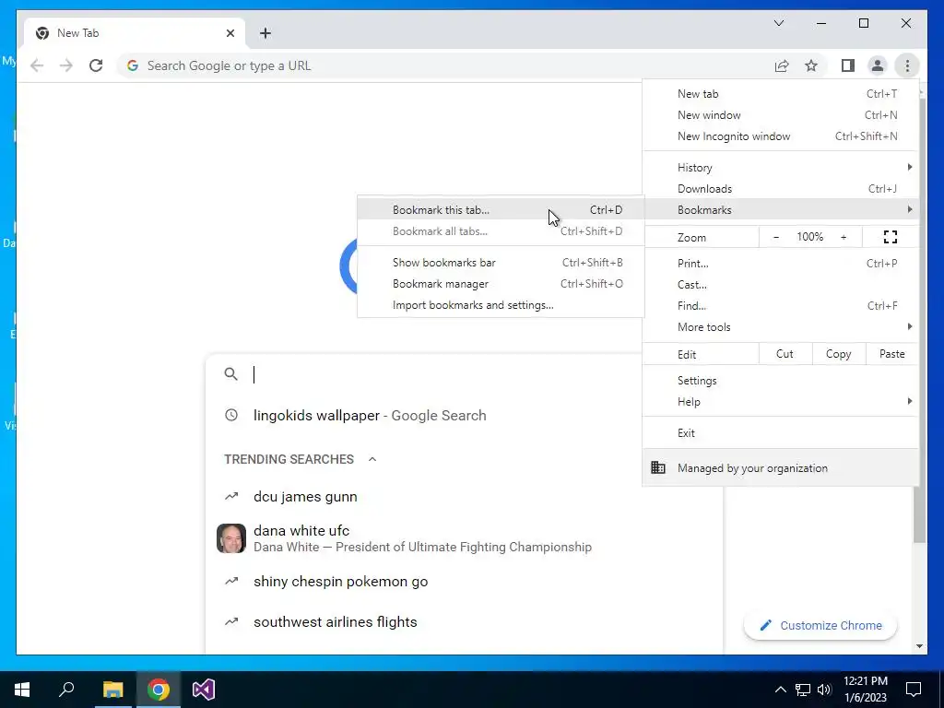Open Windows taskbar search
Screen dimensions: 944x708
66,690
